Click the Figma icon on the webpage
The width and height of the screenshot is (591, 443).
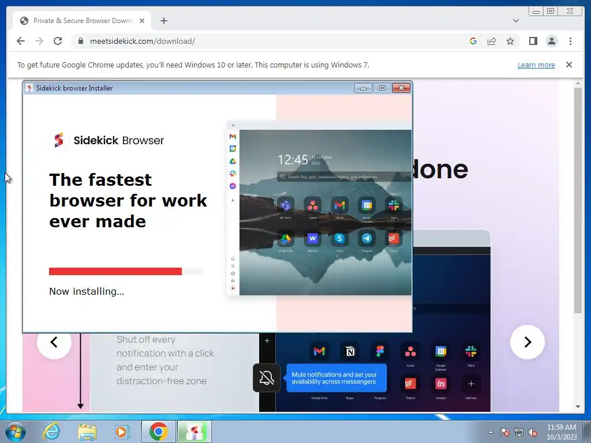click(380, 351)
